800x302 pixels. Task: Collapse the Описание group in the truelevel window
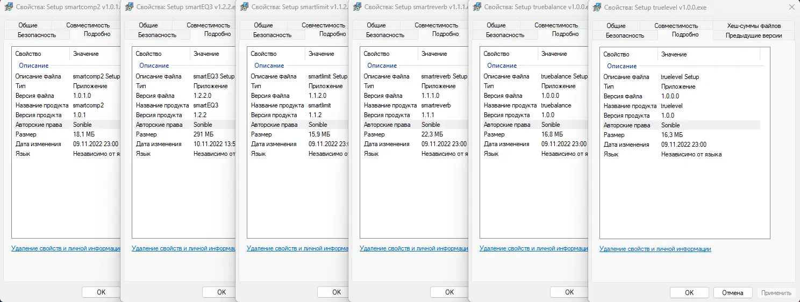tap(622, 66)
